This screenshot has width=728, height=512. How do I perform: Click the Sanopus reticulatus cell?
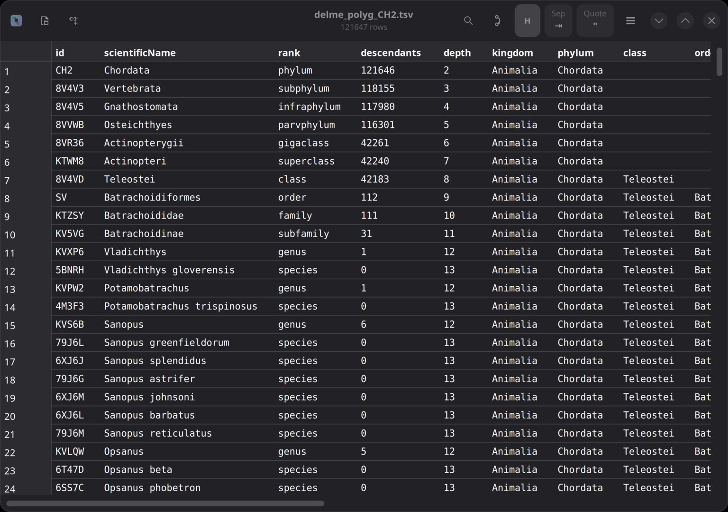click(158, 433)
